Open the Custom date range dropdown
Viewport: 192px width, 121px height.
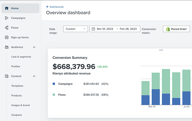click(x=75, y=29)
